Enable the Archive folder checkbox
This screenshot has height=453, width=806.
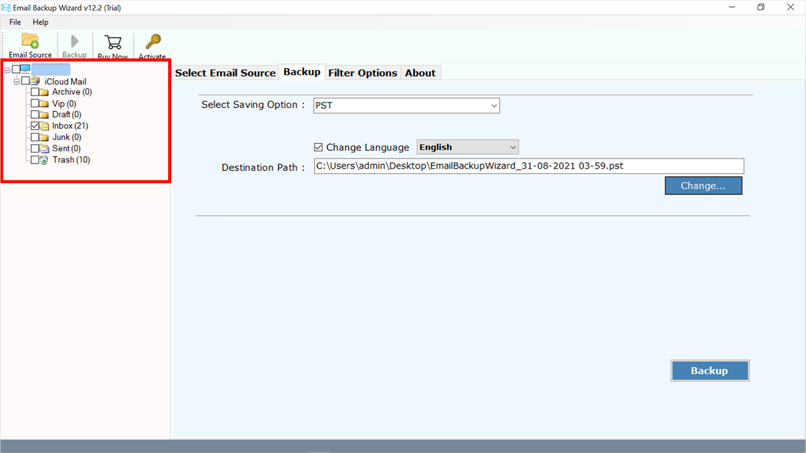coord(35,92)
